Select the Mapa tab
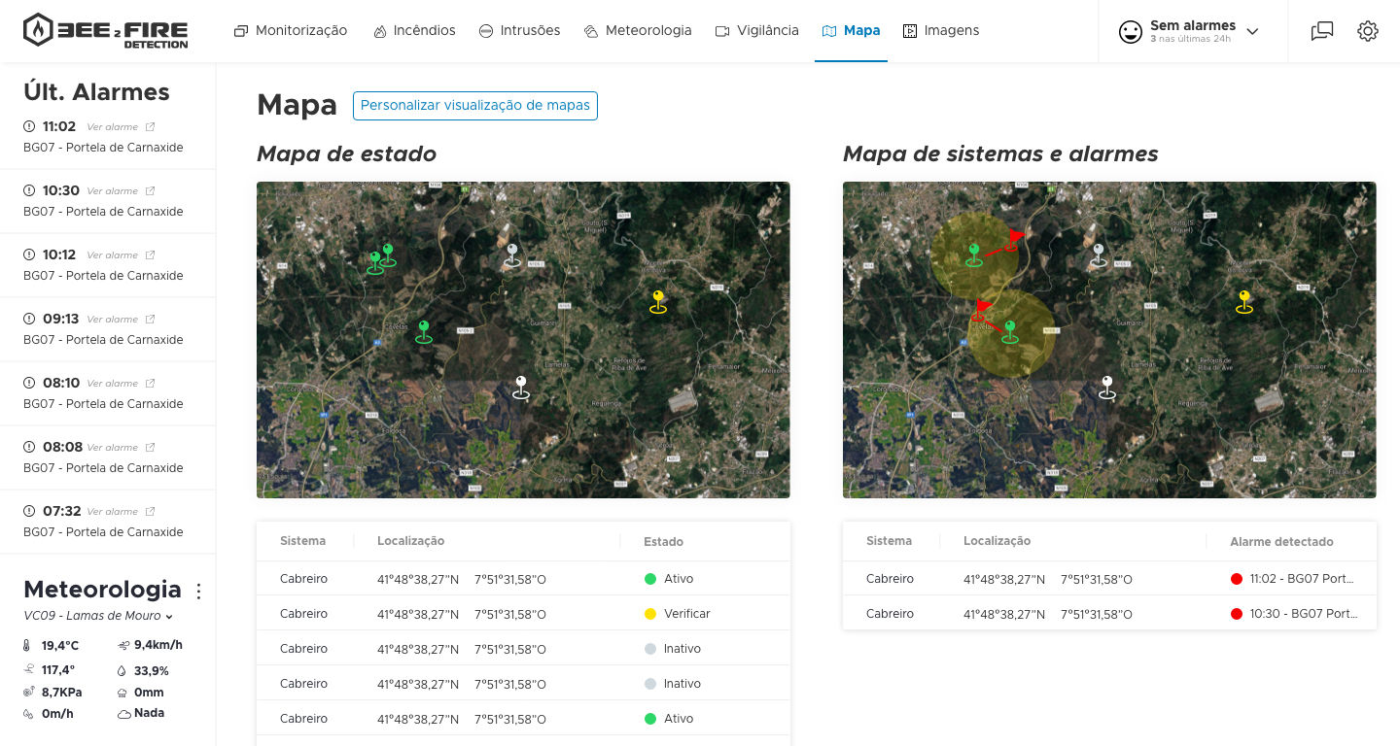1400x746 pixels. point(852,30)
